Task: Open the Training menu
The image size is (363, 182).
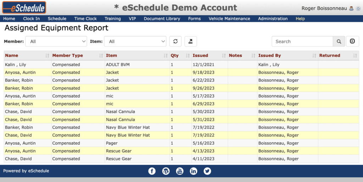Action: point(112,18)
